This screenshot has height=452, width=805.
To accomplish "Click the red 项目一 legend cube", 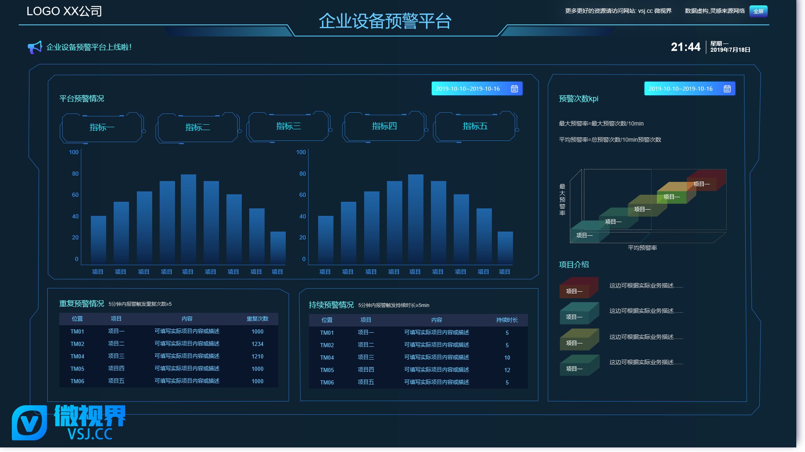I will [578, 288].
